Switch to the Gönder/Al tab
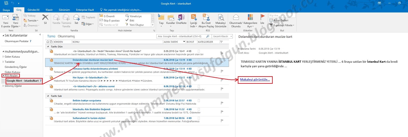The width and height of the screenshot is (408, 137). (x=33, y=10)
